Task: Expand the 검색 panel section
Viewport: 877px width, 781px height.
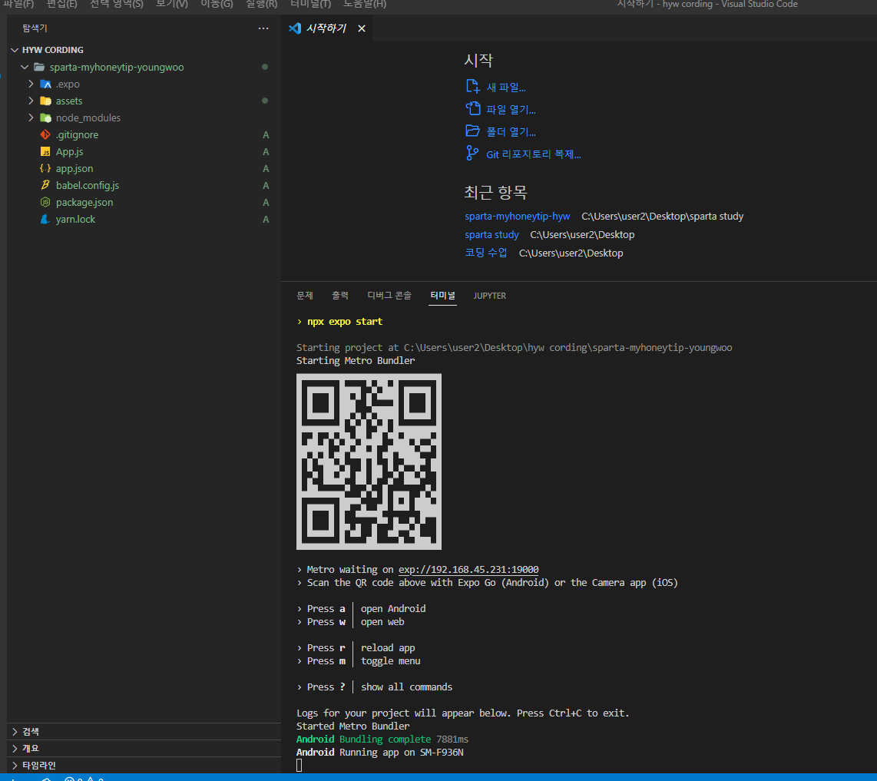Action: coord(15,731)
